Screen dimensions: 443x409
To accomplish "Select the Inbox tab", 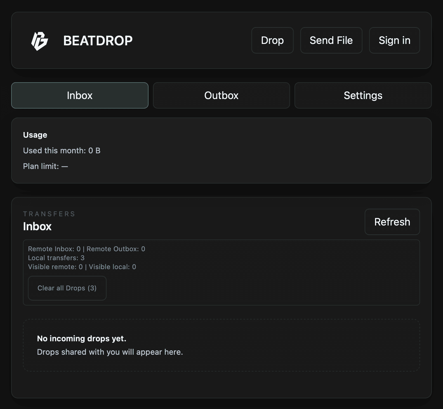I will (80, 95).
